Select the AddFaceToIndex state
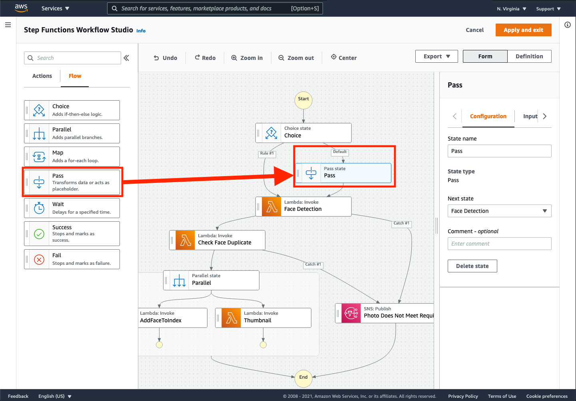The height and width of the screenshot is (401, 576). click(173, 318)
